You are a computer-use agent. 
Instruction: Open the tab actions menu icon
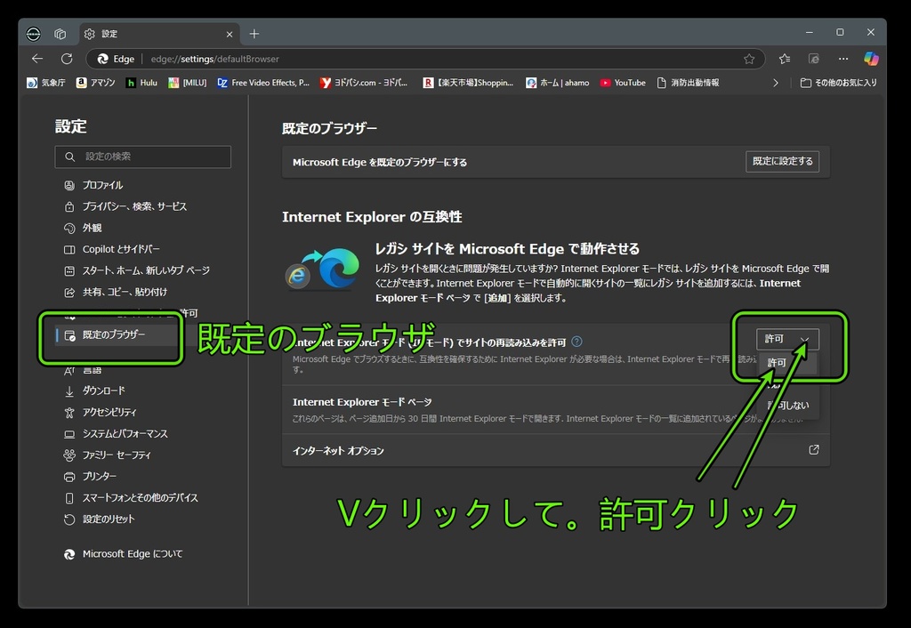(x=60, y=34)
